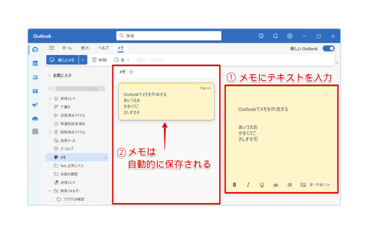The width and height of the screenshot is (367, 233).
Task: Switch to the ヘルプ tab
Action: (x=103, y=48)
